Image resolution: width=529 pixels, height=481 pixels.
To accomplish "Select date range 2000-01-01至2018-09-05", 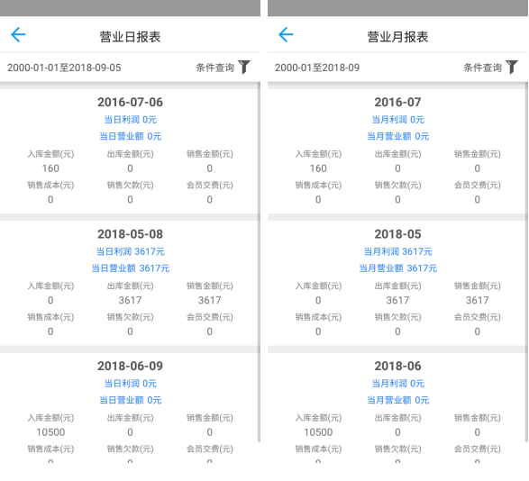I will [x=64, y=68].
